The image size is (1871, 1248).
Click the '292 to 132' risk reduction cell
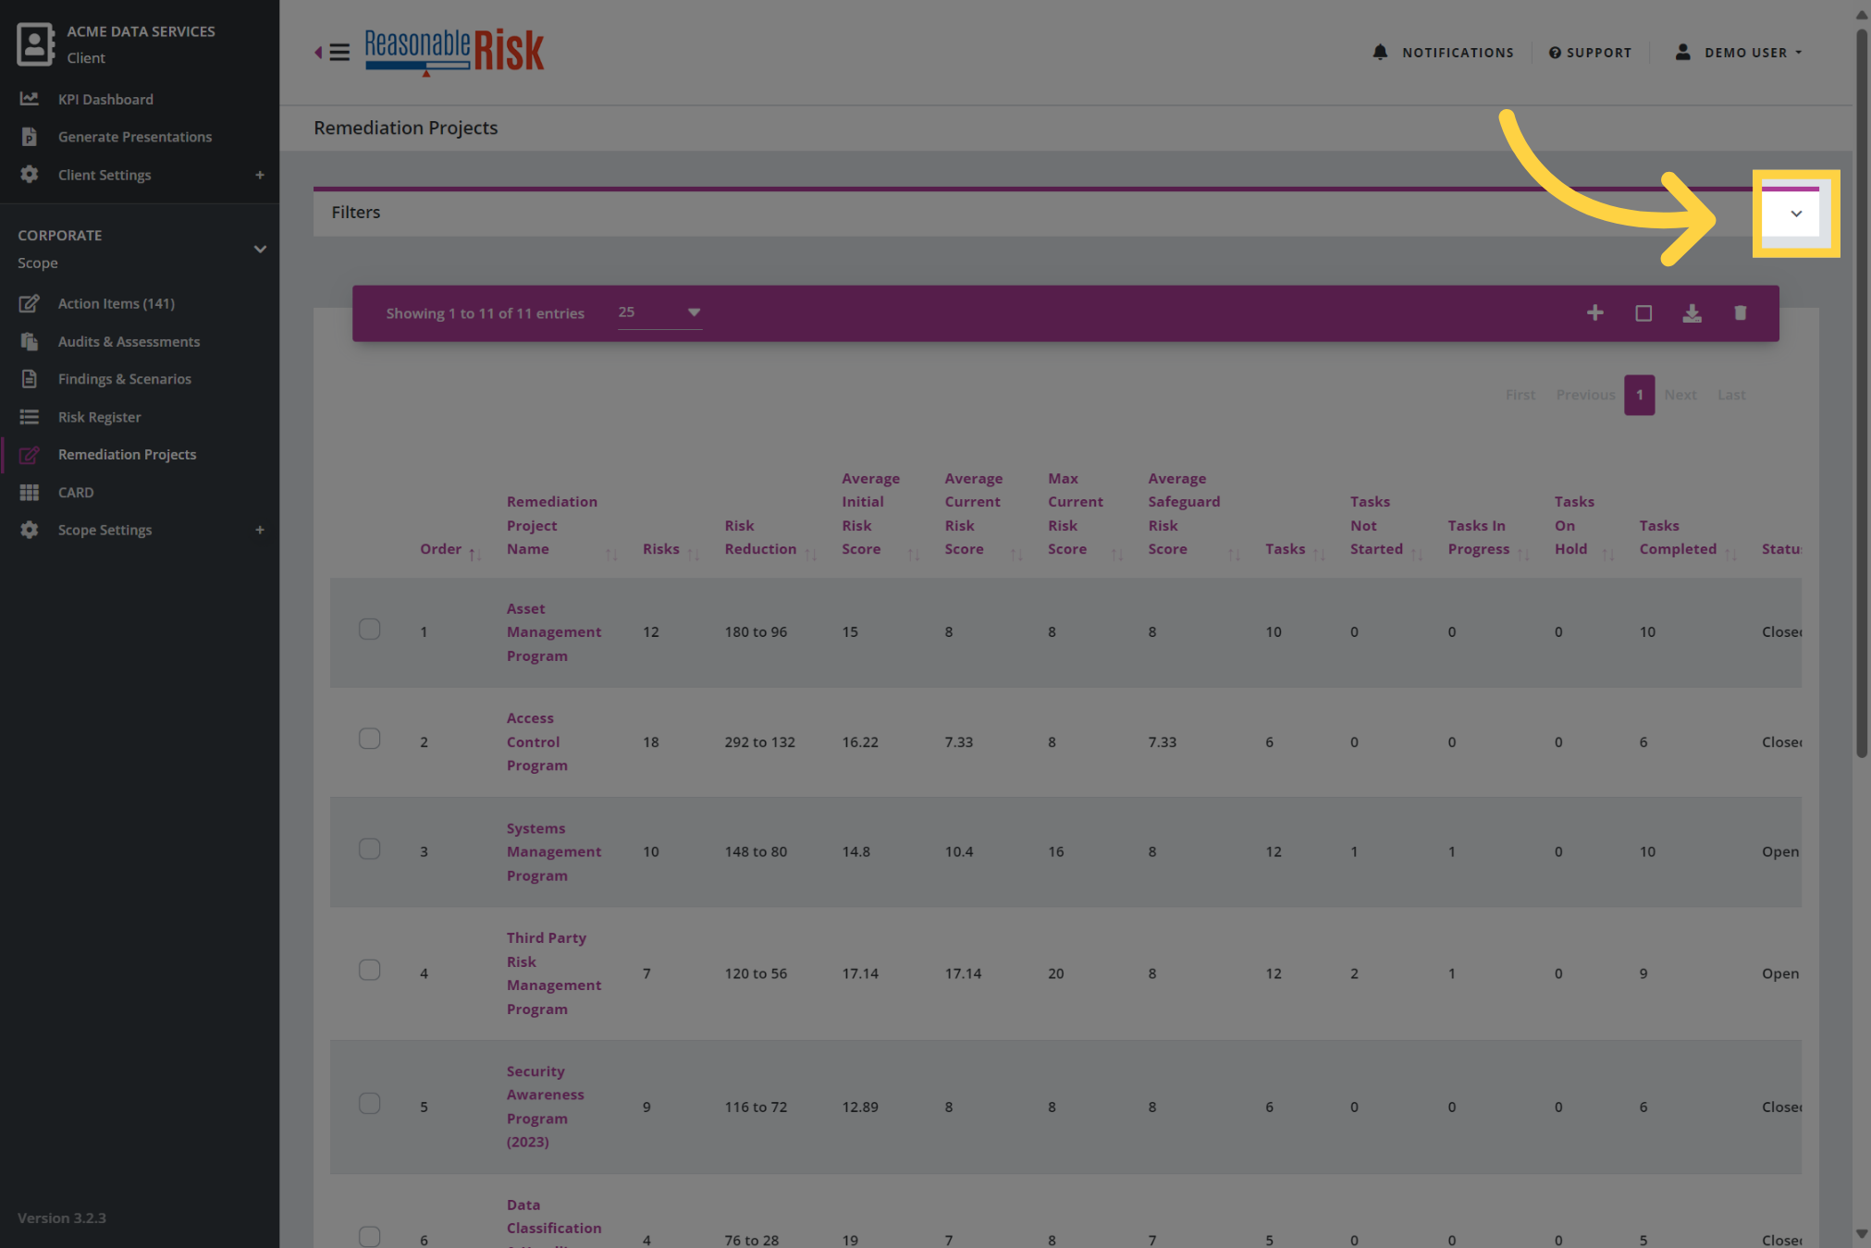[759, 742]
